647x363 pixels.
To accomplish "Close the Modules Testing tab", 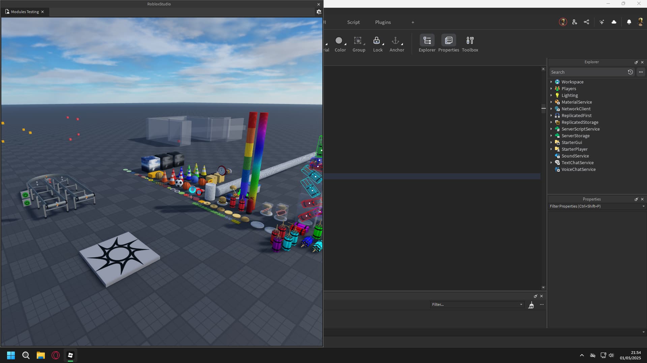I will tap(42, 12).
